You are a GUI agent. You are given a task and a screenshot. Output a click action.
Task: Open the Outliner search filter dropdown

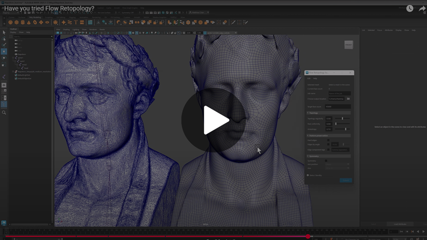51,36
